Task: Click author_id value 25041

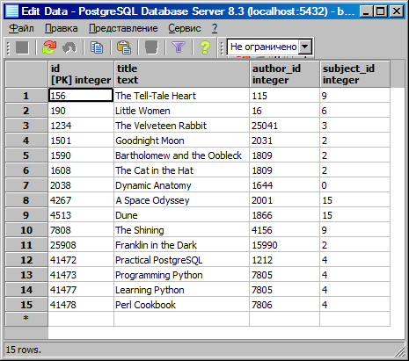Action: pos(285,126)
